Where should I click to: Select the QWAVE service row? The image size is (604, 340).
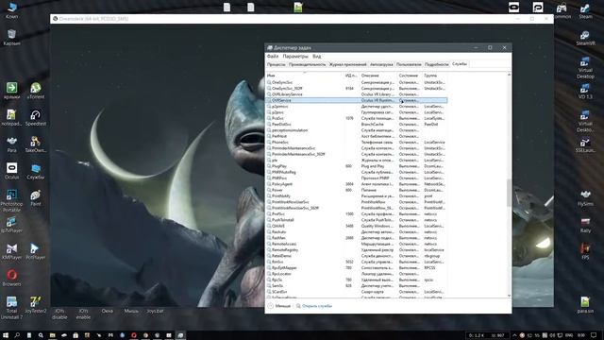coord(357,226)
